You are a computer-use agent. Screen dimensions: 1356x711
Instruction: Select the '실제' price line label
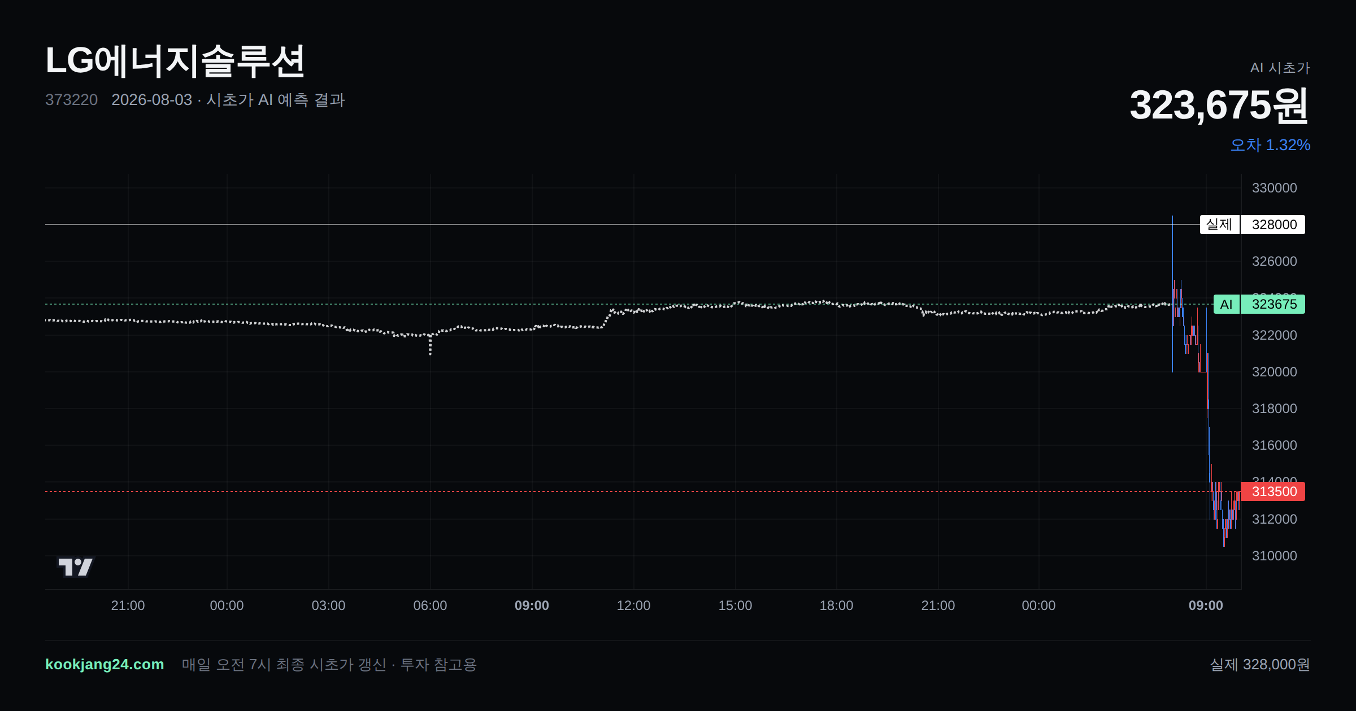coord(1219,225)
